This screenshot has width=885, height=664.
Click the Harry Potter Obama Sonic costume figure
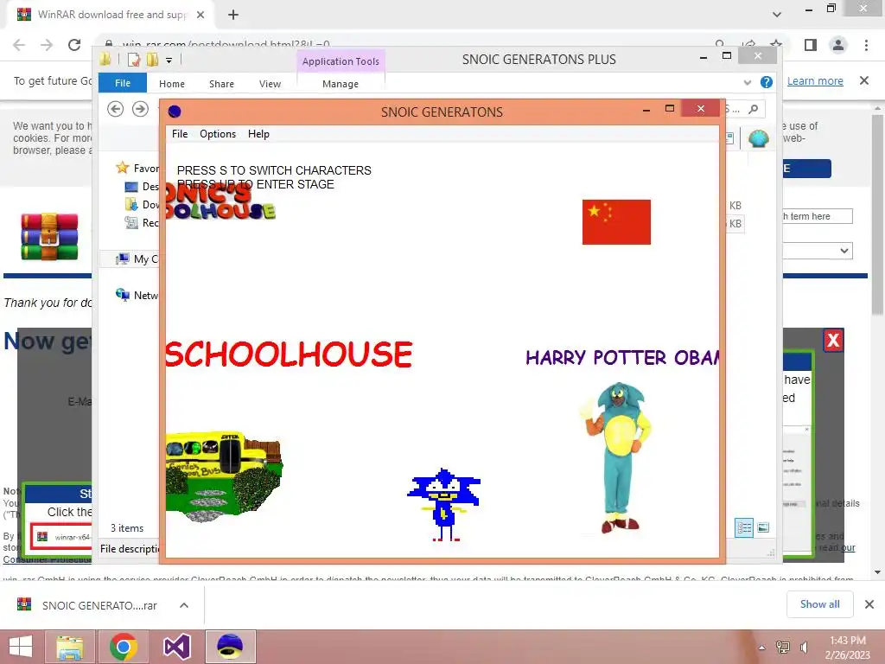[x=617, y=457]
